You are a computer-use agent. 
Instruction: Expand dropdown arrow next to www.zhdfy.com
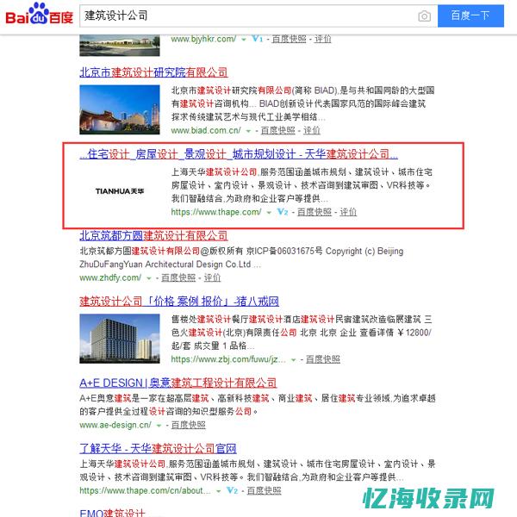click(x=149, y=278)
